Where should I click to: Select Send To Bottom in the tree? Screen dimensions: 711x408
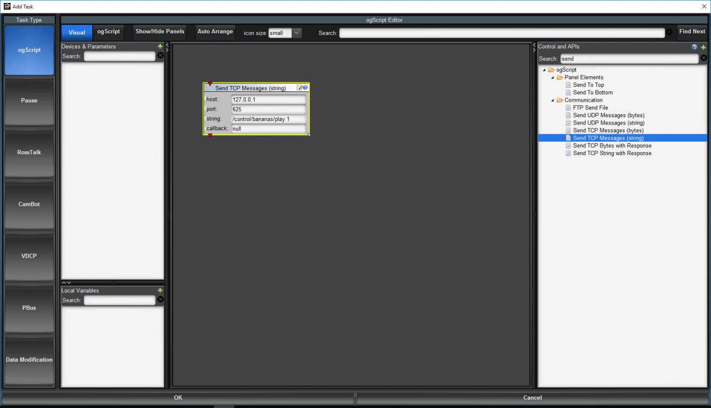tap(593, 92)
